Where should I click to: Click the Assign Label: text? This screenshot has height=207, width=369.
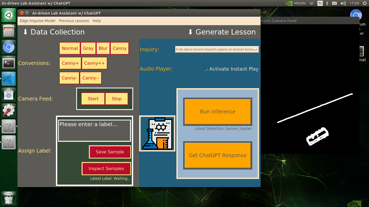[35, 151]
